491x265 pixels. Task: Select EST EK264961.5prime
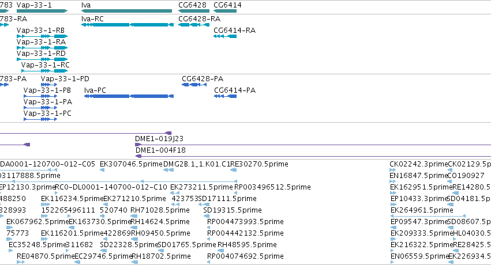tap(422, 210)
